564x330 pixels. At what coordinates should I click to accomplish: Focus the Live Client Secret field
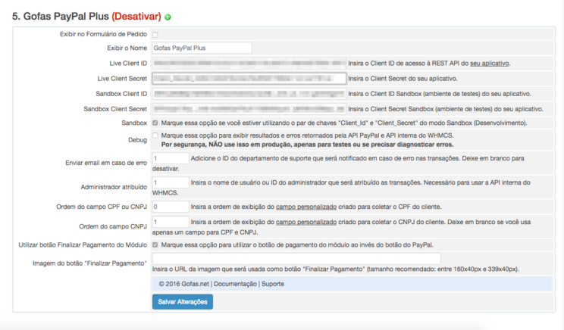tap(249, 78)
